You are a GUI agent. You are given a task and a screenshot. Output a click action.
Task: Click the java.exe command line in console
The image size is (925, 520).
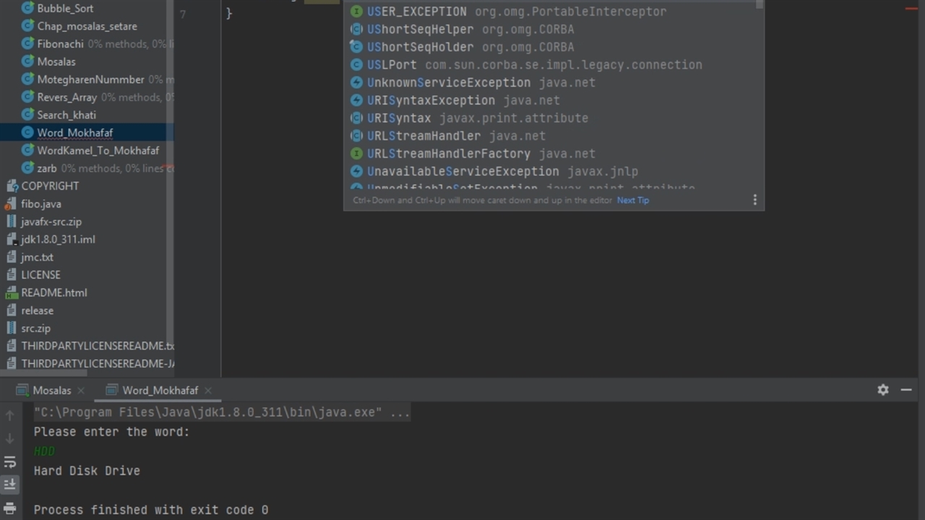pos(221,412)
